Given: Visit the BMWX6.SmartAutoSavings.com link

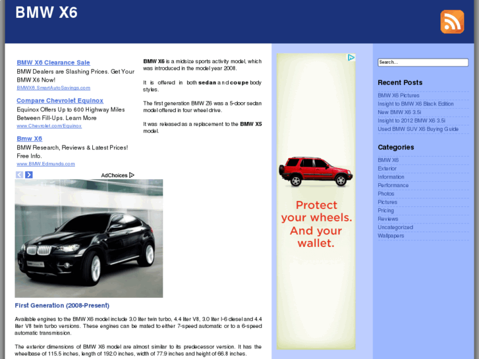Looking at the screenshot, I should coord(53,88).
